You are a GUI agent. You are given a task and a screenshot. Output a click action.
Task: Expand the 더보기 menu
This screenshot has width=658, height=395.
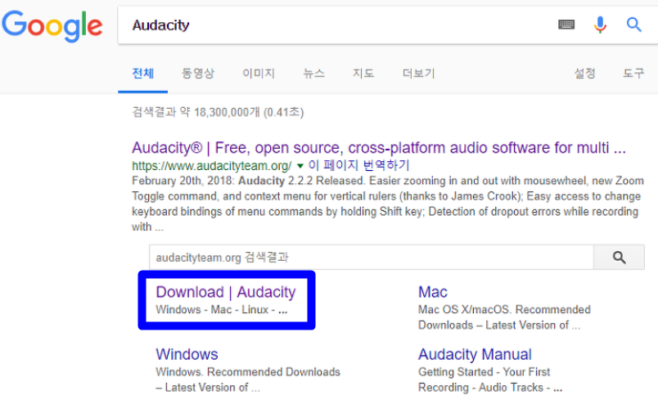[418, 74]
